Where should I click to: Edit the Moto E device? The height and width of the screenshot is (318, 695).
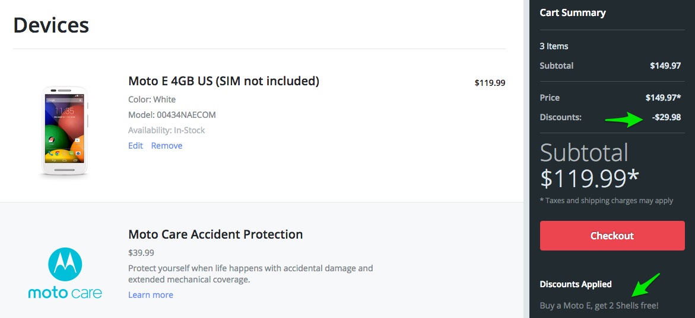click(135, 146)
